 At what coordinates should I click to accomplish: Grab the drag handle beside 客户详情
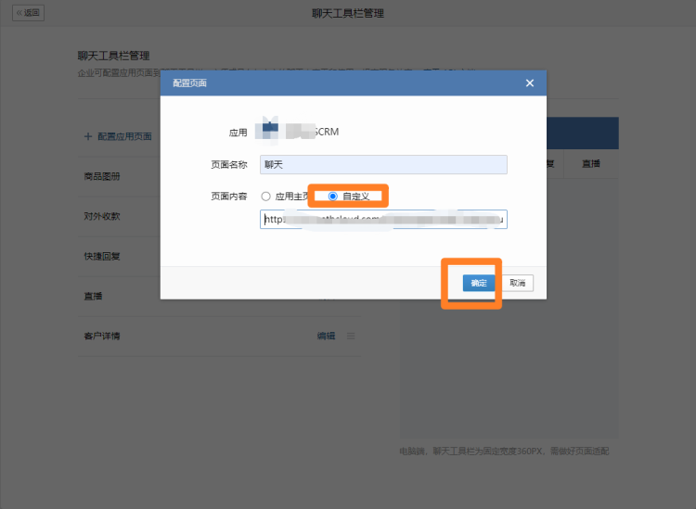click(x=351, y=336)
